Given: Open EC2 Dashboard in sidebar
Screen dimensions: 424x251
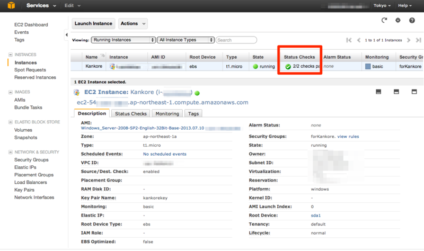Looking at the screenshot, I should point(31,24).
